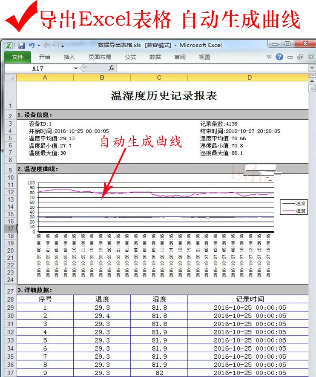316x377 pixels.
Task: Click the Name Box showing A17
Action: point(38,69)
